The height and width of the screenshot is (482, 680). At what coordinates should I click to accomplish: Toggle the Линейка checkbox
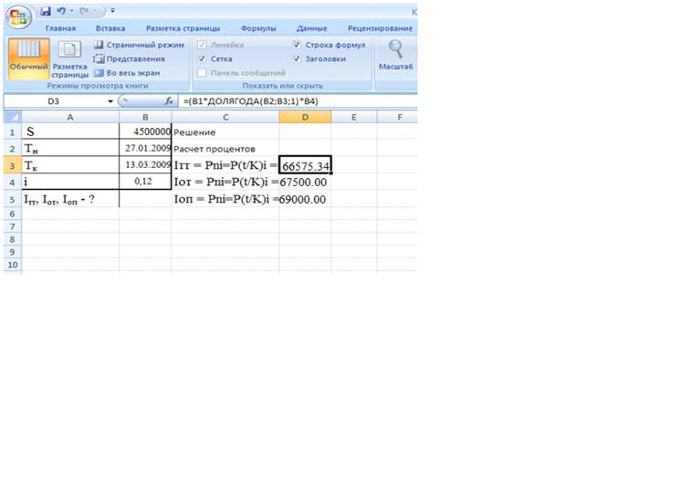pos(202,45)
